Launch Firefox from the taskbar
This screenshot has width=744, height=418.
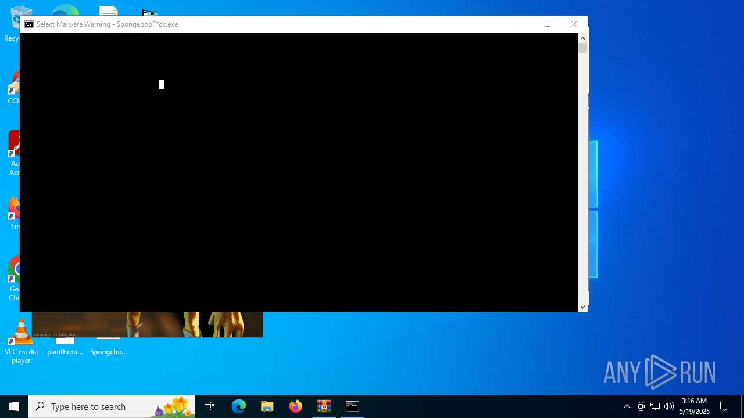pyautogui.click(x=296, y=406)
